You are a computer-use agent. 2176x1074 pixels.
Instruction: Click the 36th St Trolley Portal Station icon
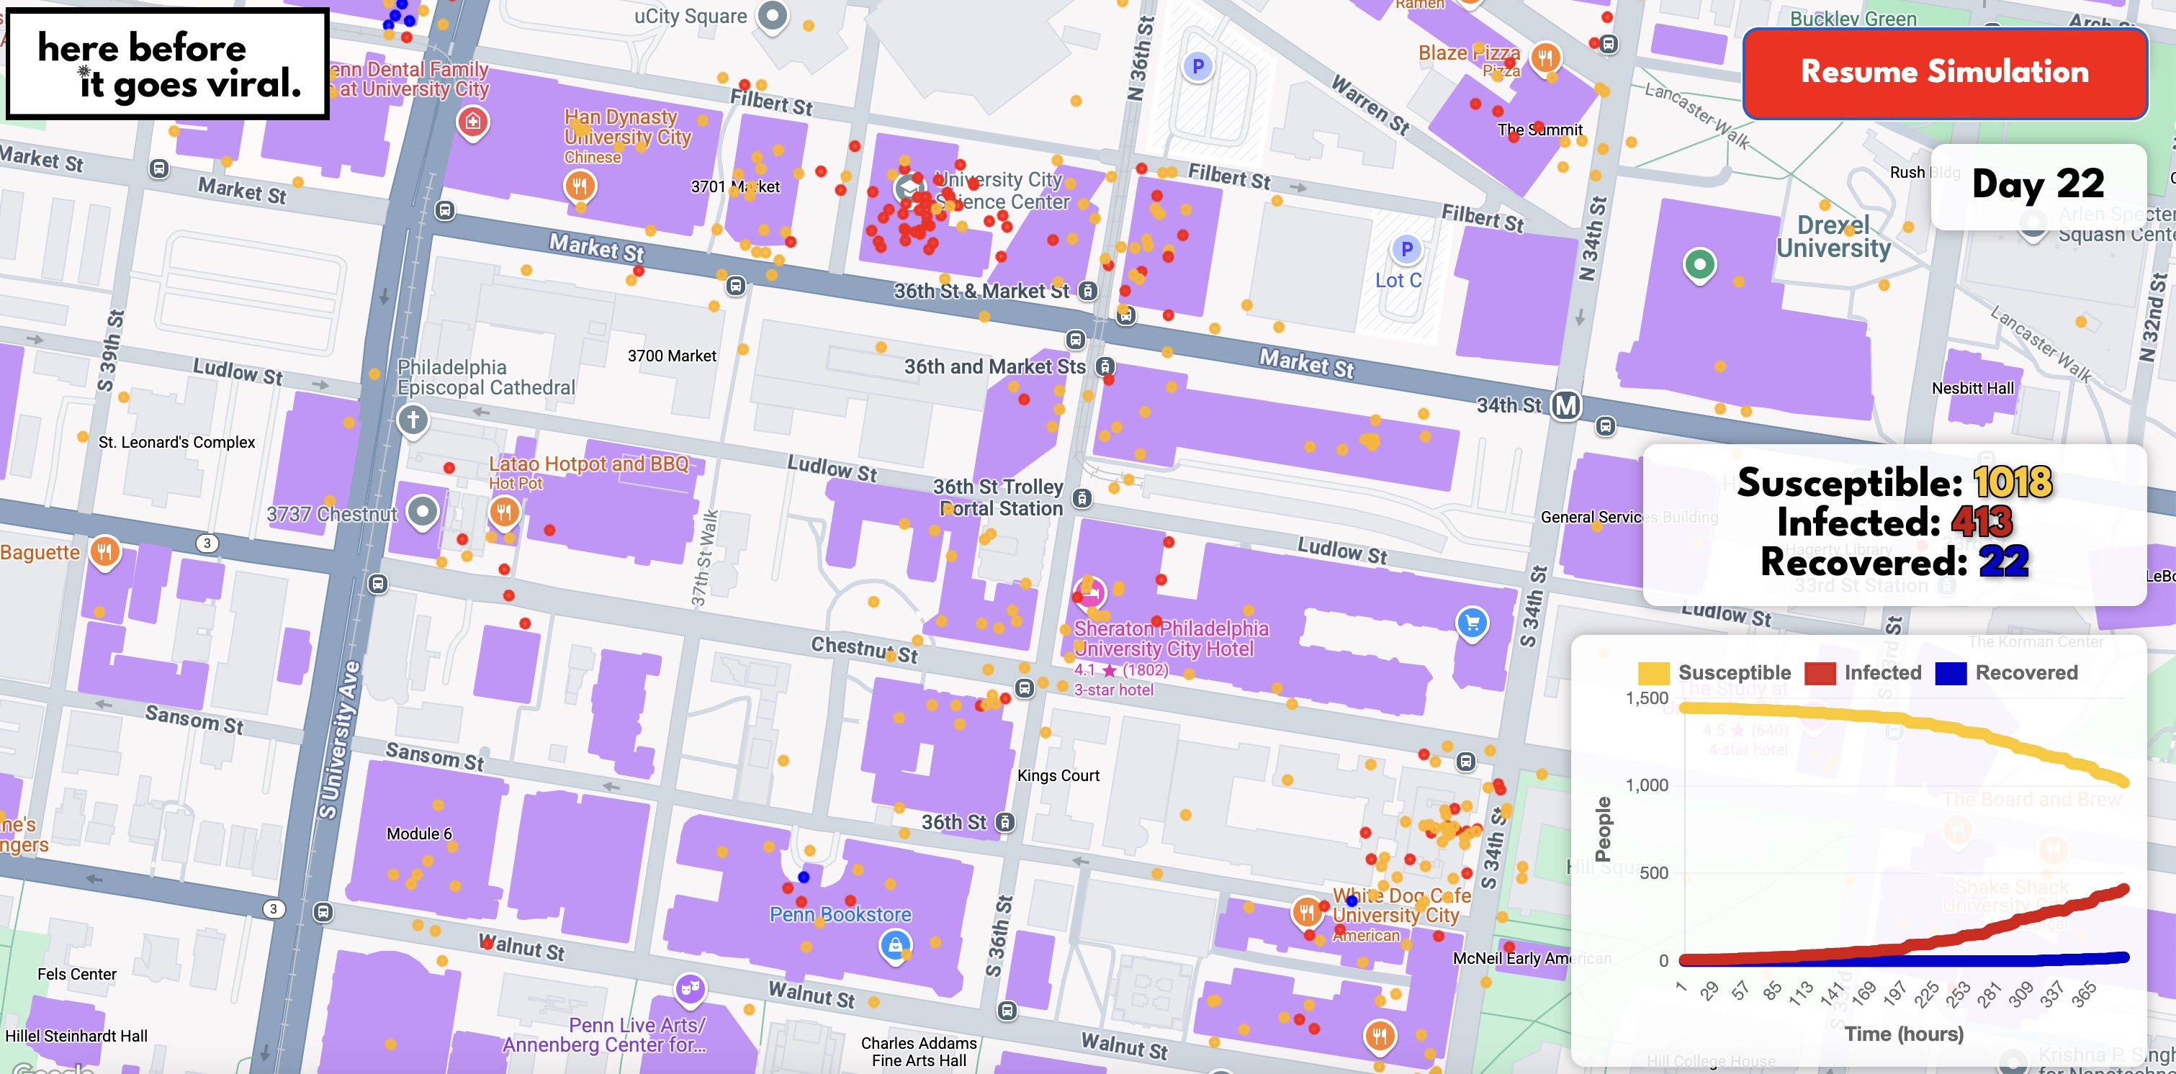click(1082, 498)
